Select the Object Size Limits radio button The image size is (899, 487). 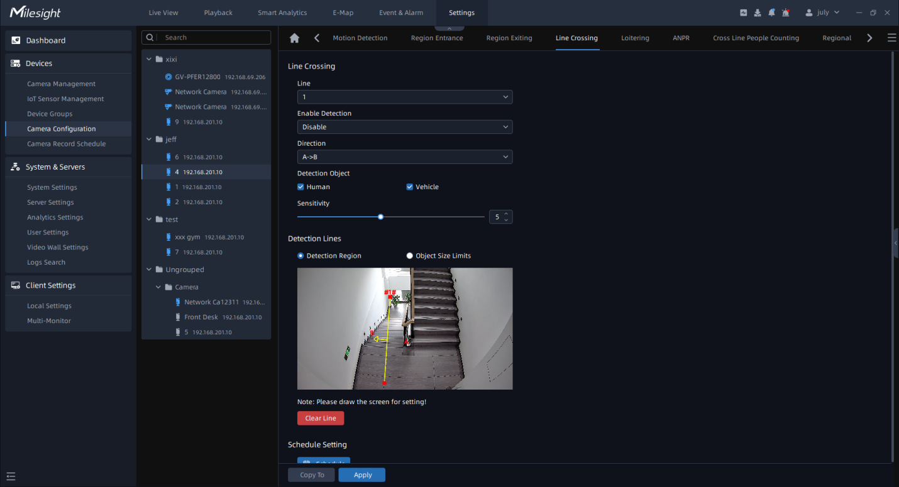click(410, 256)
